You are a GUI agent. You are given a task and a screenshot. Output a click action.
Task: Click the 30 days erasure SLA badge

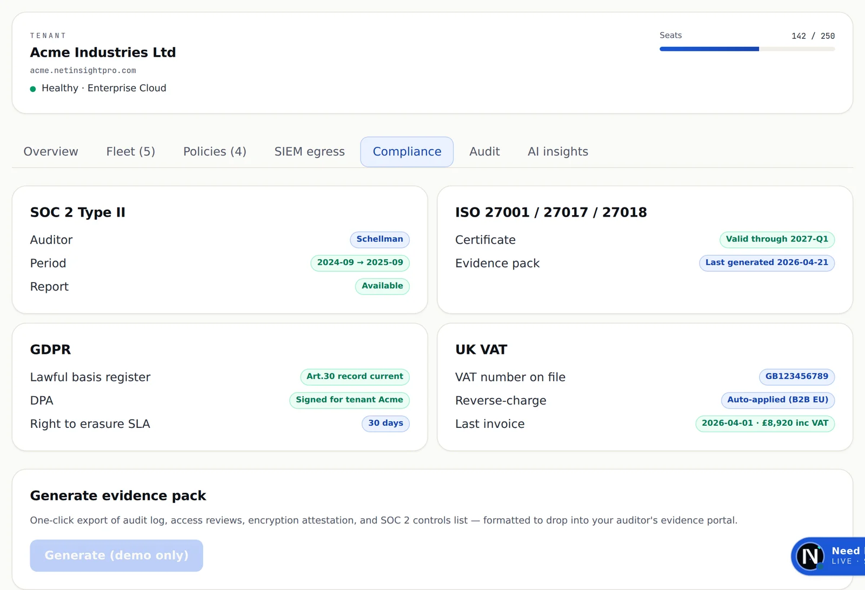(x=385, y=423)
